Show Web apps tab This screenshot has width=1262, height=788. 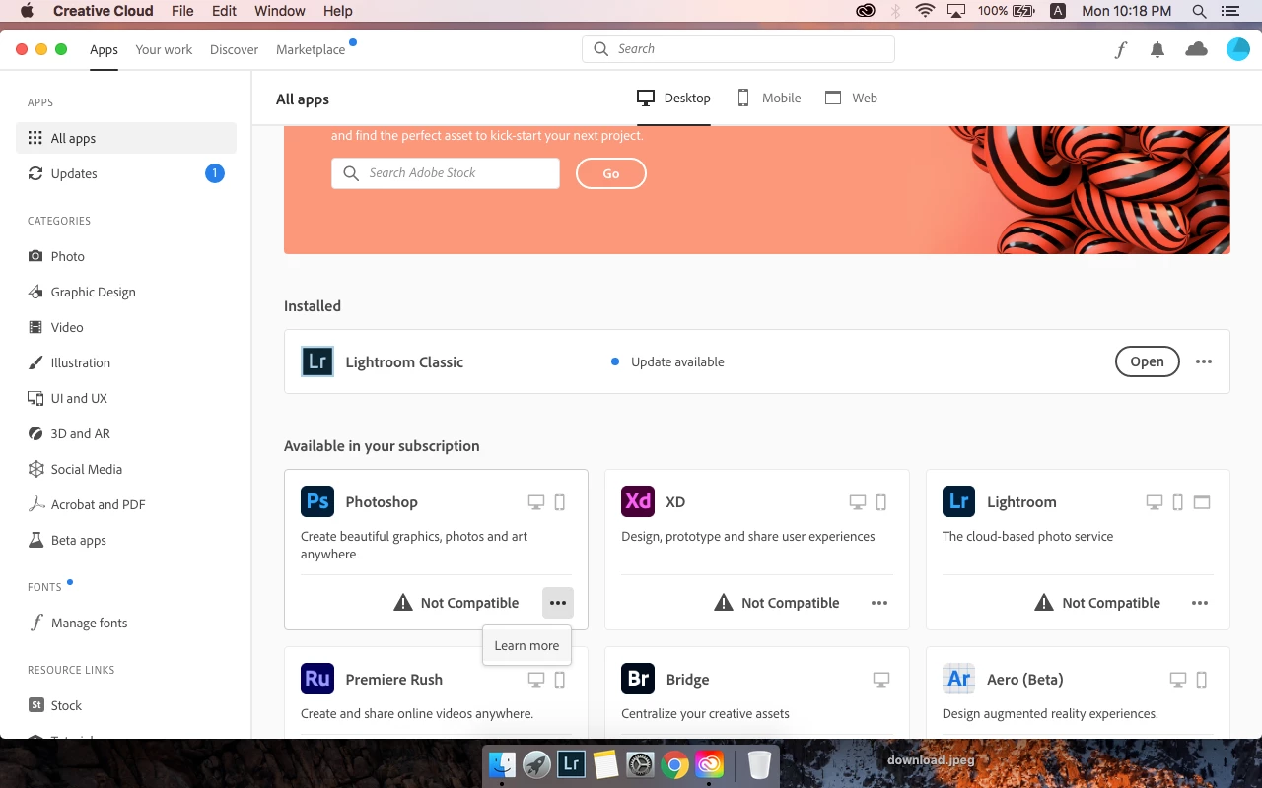(x=851, y=98)
